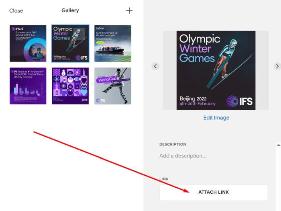Image resolution: width=281 pixels, height=211 pixels.
Task: Click the Attach Link button
Action: click(214, 193)
